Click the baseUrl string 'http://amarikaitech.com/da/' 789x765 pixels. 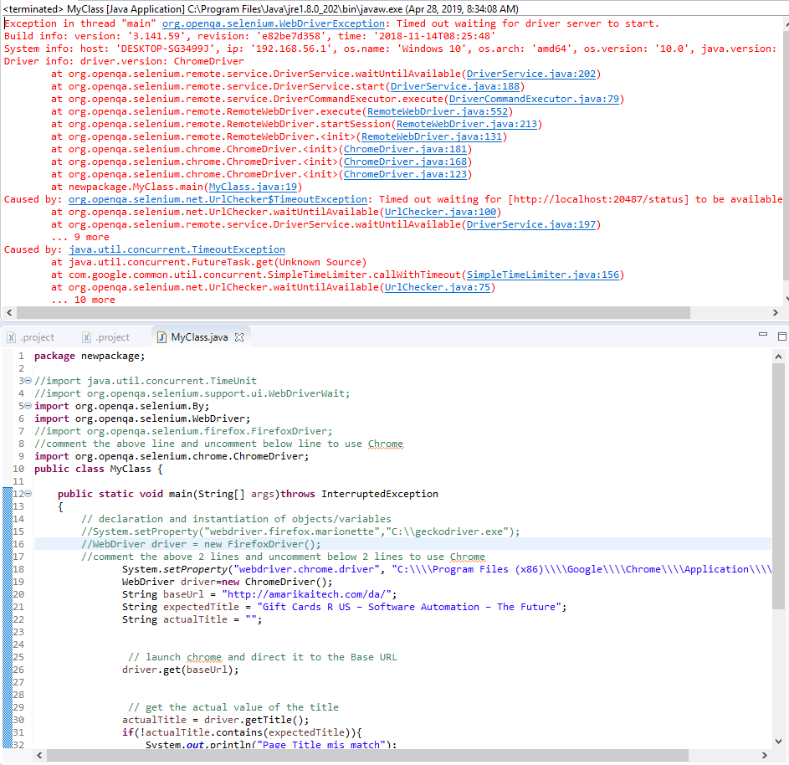click(x=306, y=594)
